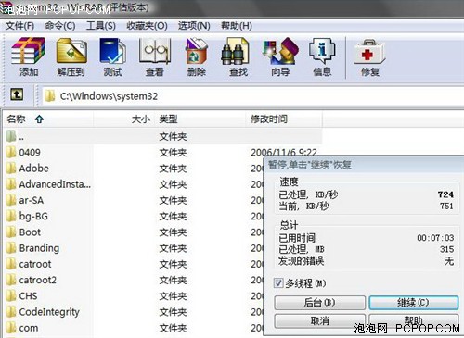The height and width of the screenshot is (338, 464).
Task: Launch the 向导 (Wizard) toolbar icon
Action: 280,51
